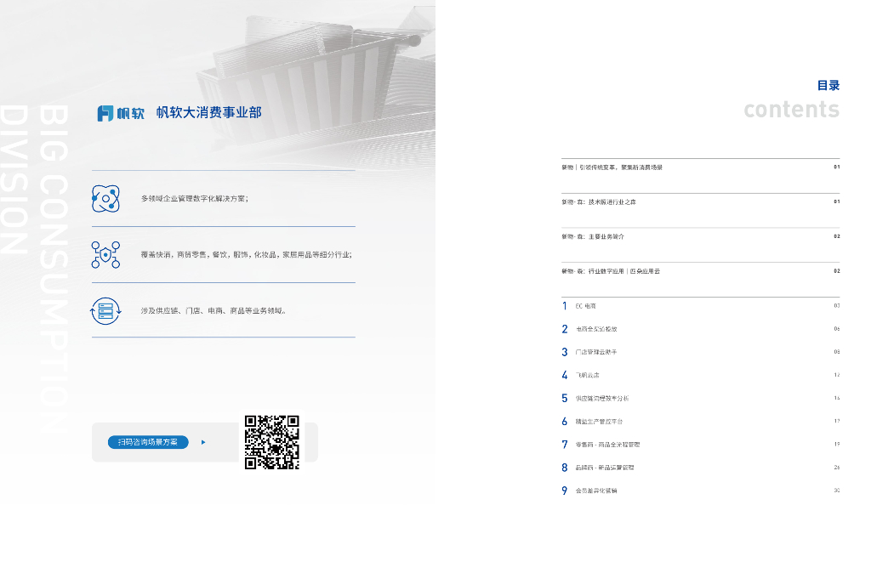The image size is (871, 573).
Task: Open chapter 5 供应链流程效率分析
Action: (x=701, y=399)
